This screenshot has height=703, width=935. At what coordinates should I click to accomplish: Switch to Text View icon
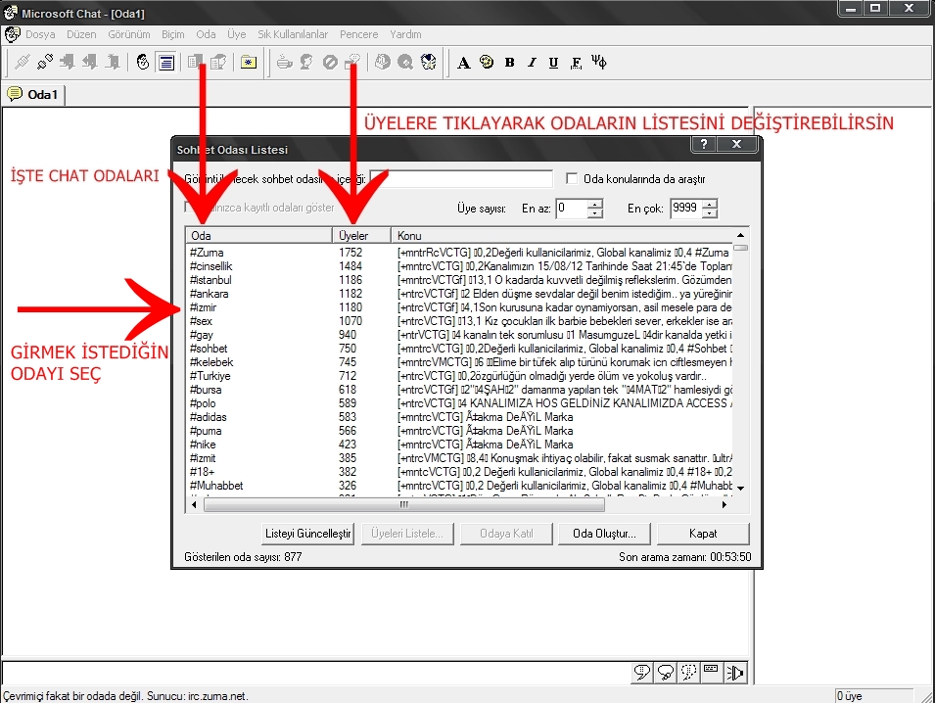[x=166, y=62]
